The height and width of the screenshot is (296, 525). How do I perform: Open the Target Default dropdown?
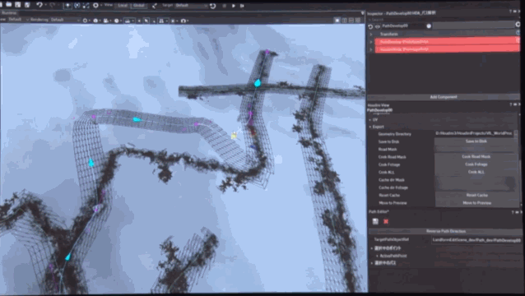[x=192, y=6]
